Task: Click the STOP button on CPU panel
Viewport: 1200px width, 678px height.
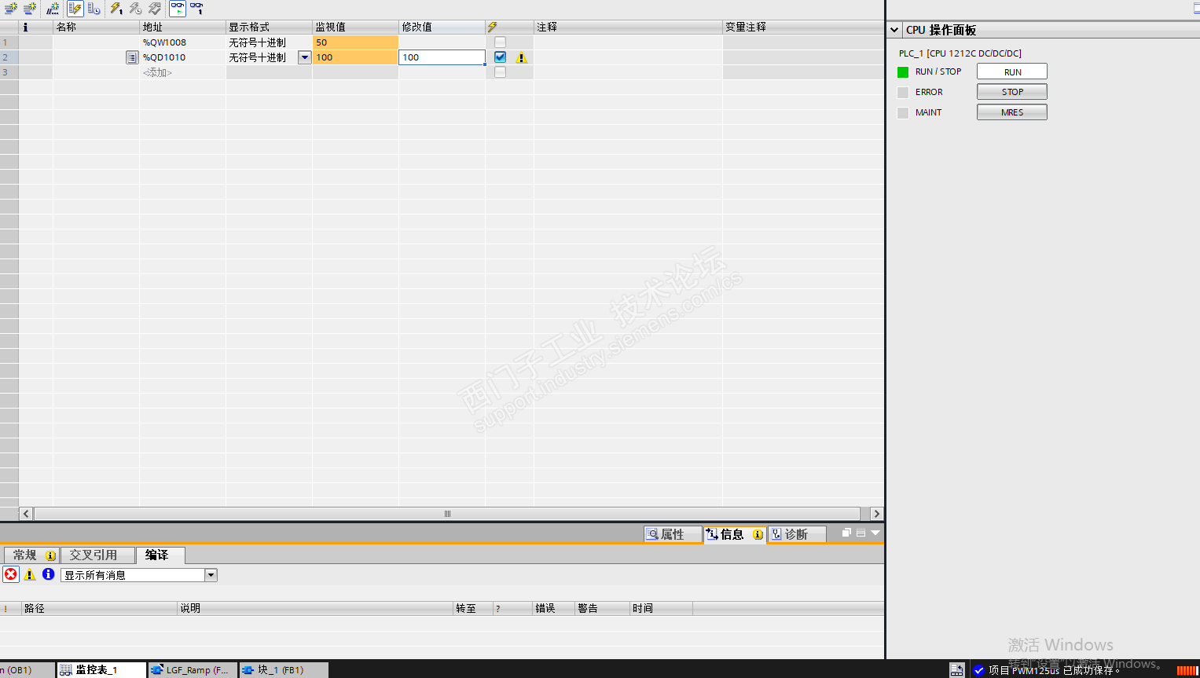Action: click(x=1012, y=92)
